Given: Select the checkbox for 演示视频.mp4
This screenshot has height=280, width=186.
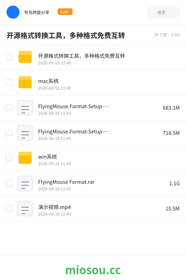Looking at the screenshot, I should point(9,209).
